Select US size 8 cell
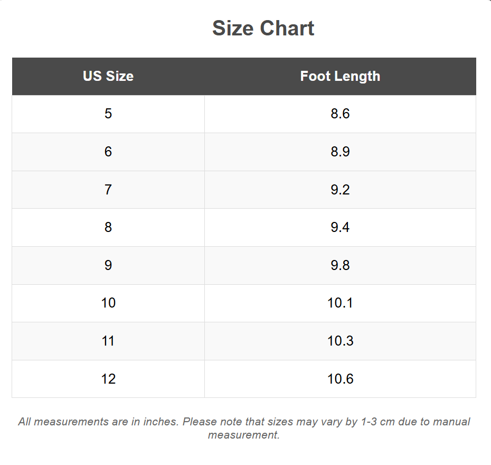The height and width of the screenshot is (465, 491). [108, 227]
